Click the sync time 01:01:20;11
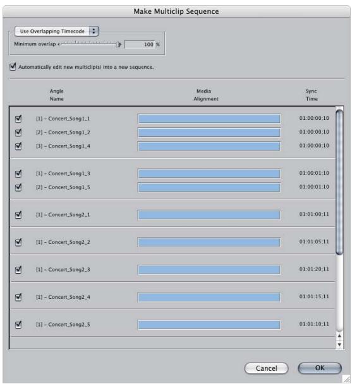The width and height of the screenshot is (352, 384). pos(314,269)
